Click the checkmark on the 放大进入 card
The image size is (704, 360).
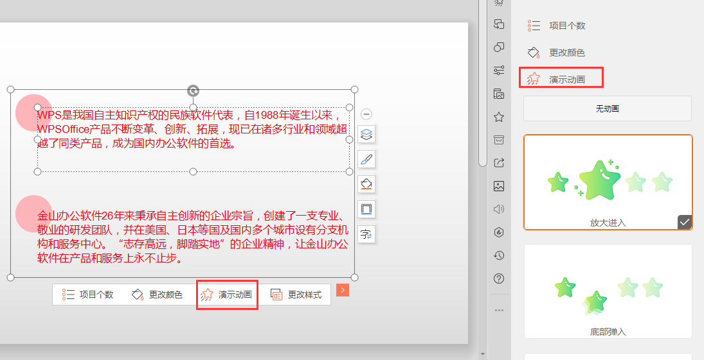(x=685, y=223)
